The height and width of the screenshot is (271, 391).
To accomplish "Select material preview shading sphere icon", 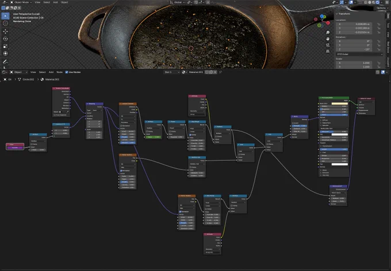I will pos(374,2).
